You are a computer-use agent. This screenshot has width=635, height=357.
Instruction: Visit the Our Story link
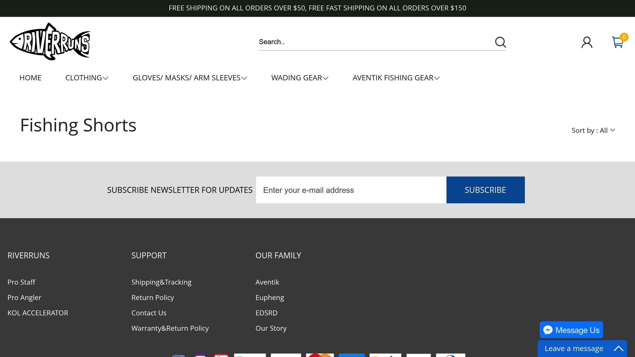tap(271, 328)
